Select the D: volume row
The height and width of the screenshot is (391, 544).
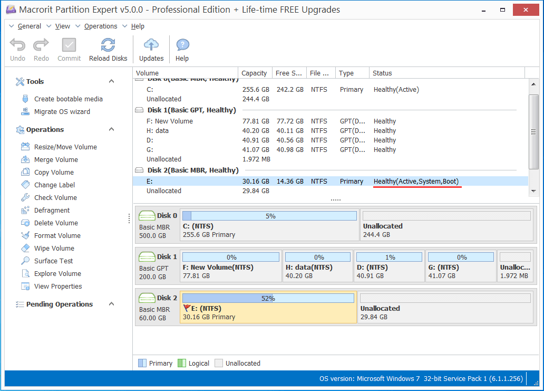331,140
